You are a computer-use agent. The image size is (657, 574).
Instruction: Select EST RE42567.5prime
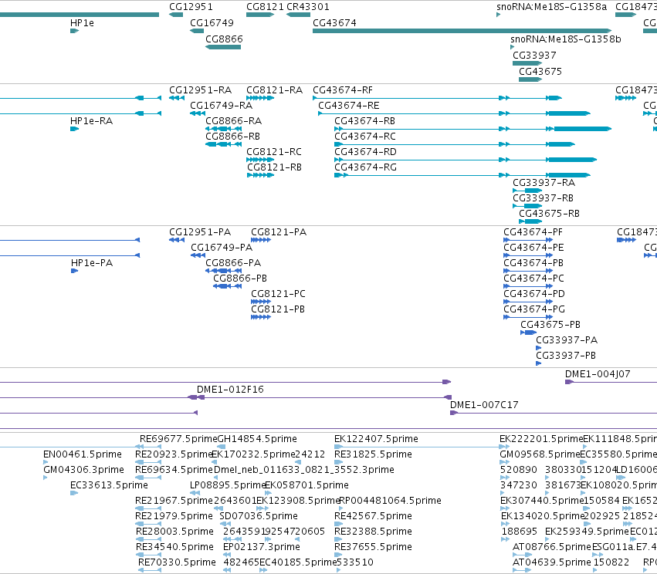(x=373, y=516)
